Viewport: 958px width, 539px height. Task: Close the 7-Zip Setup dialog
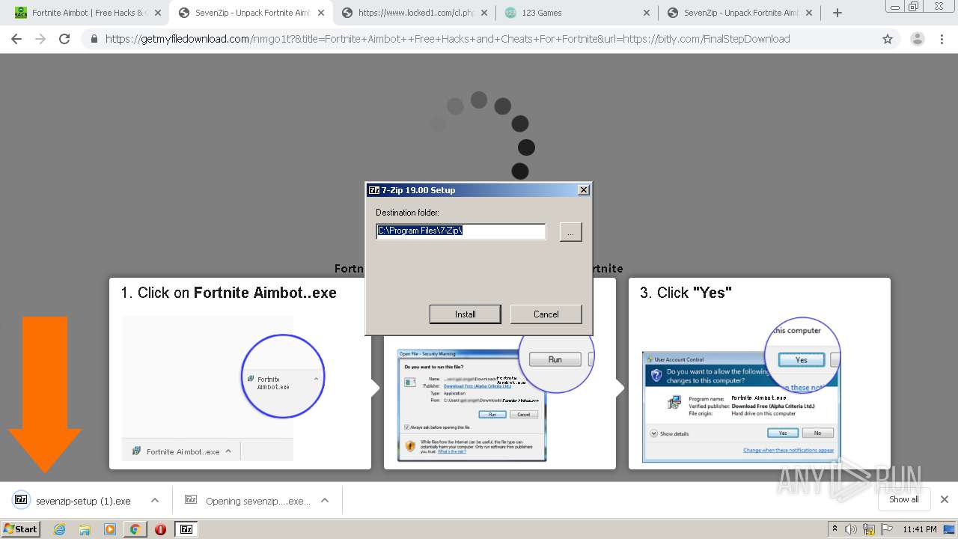click(x=584, y=190)
